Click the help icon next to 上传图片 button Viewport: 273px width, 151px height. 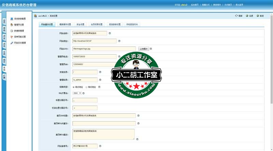pyautogui.click(x=151, y=49)
